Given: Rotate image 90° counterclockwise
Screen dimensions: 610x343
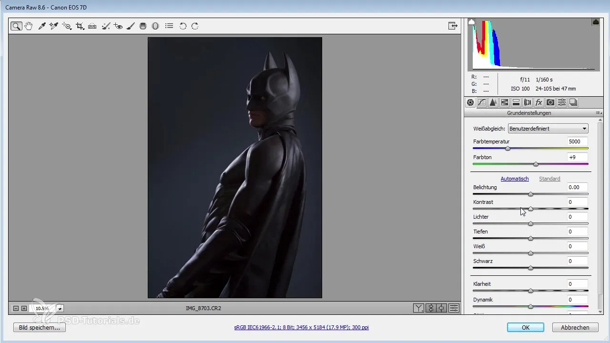Looking at the screenshot, I should (x=183, y=26).
